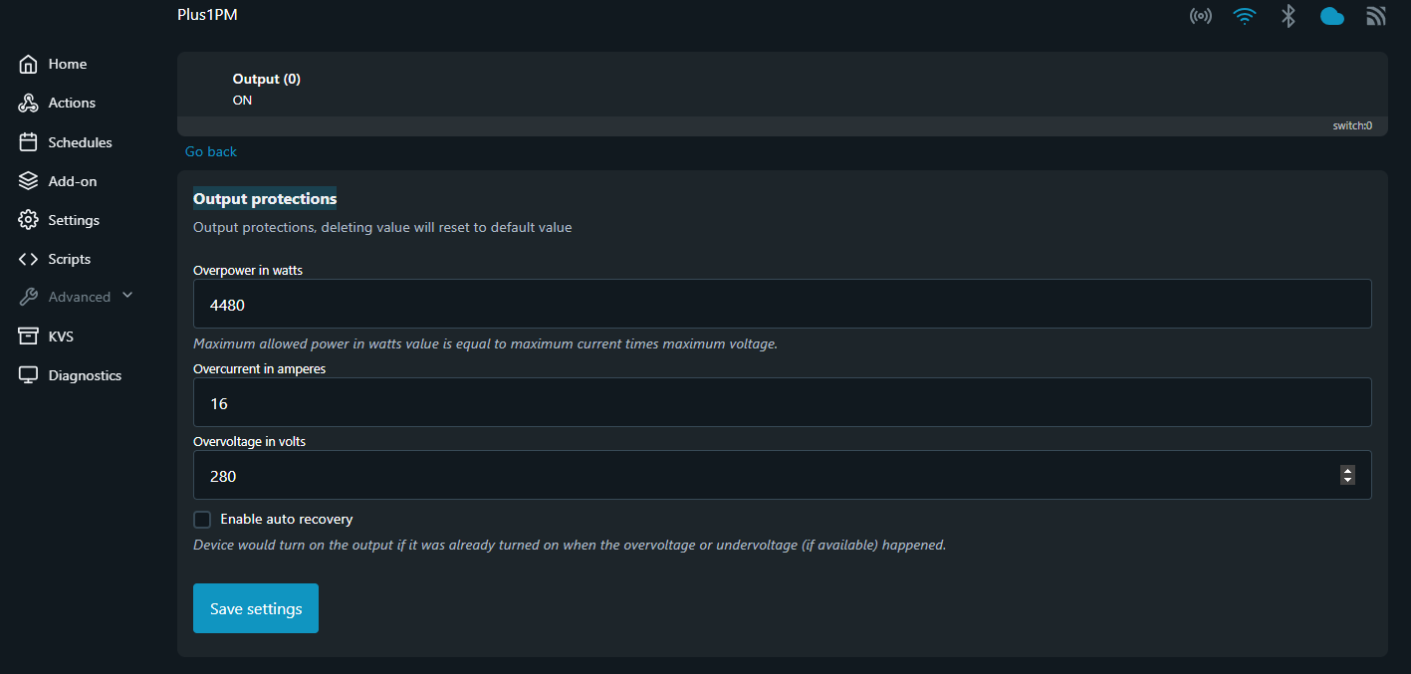Click the Overcurrent in amperes field
Screen dimensions: 1411x674
782,402
